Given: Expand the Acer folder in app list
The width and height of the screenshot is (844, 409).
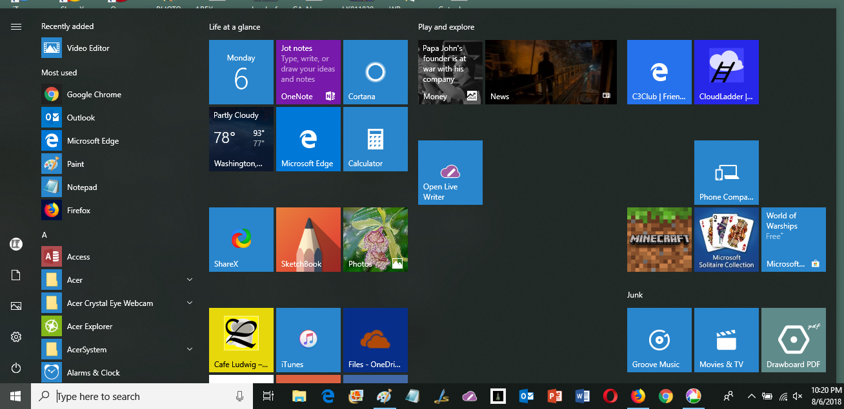Looking at the screenshot, I should click(190, 280).
